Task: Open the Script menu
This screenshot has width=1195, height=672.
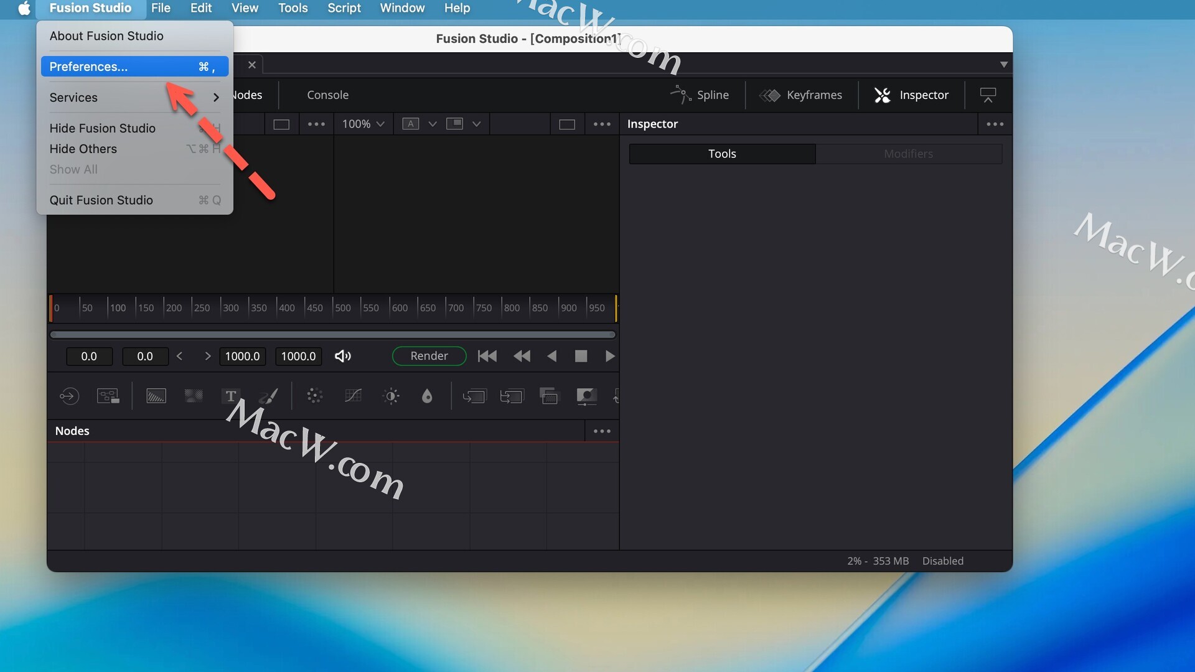Action: pyautogui.click(x=344, y=8)
